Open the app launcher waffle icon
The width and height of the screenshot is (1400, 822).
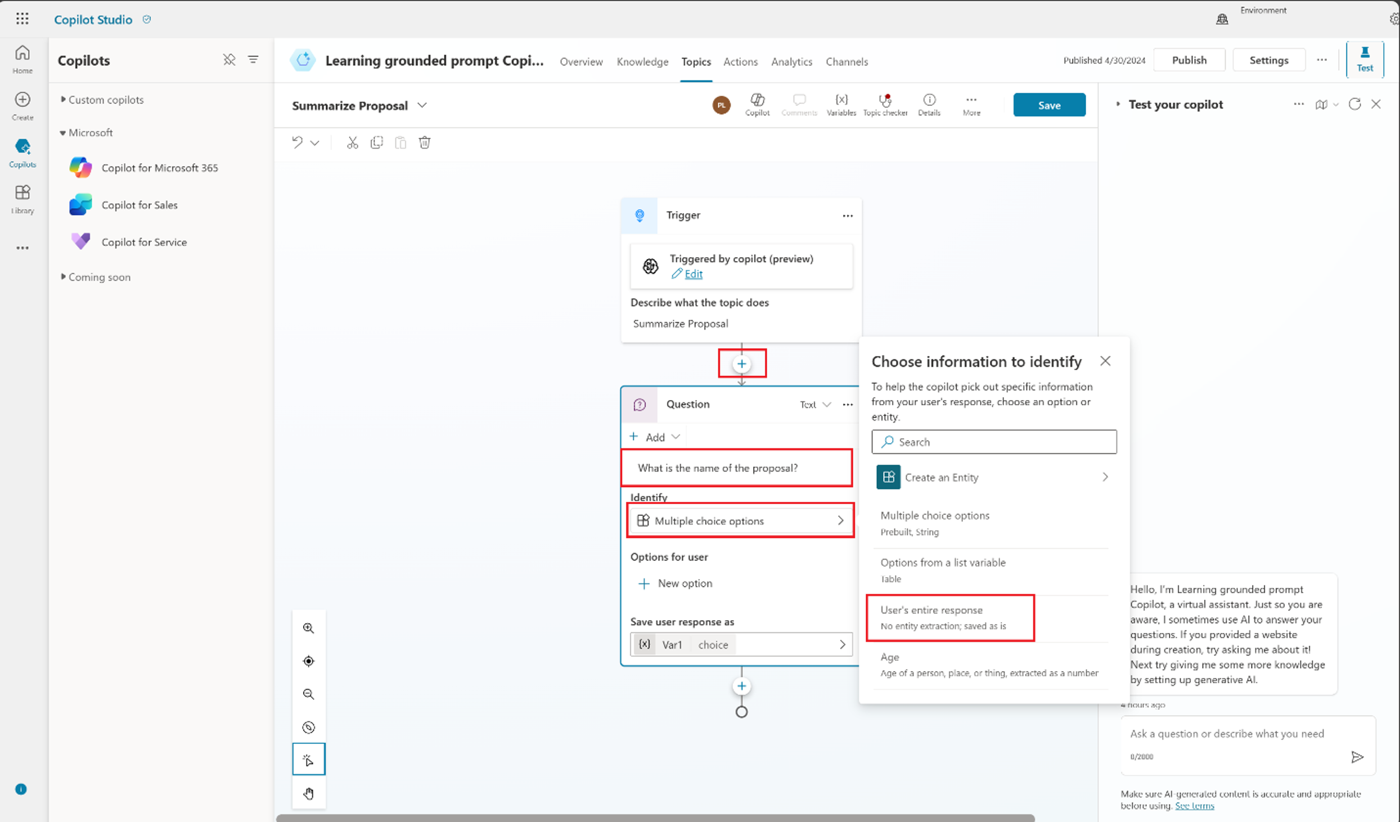tap(22, 19)
